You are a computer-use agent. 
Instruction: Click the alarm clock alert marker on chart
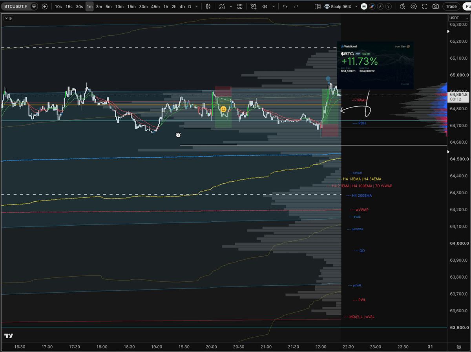pos(178,135)
